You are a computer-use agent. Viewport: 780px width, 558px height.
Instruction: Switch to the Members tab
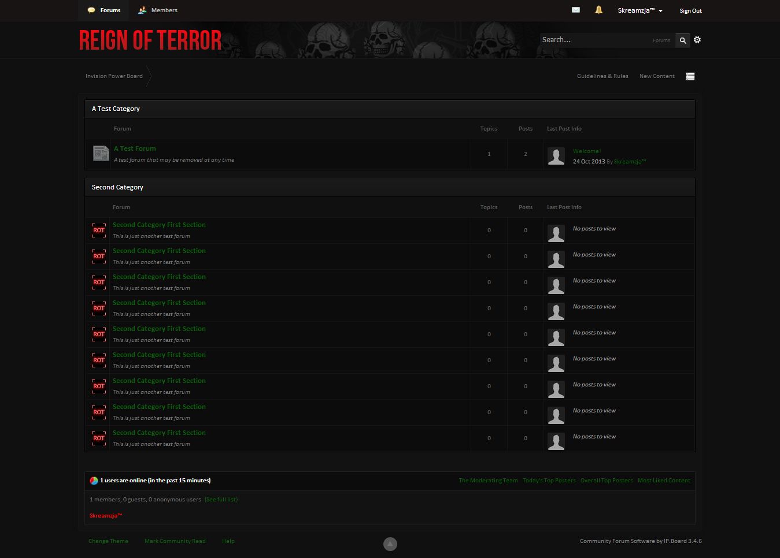pyautogui.click(x=158, y=10)
